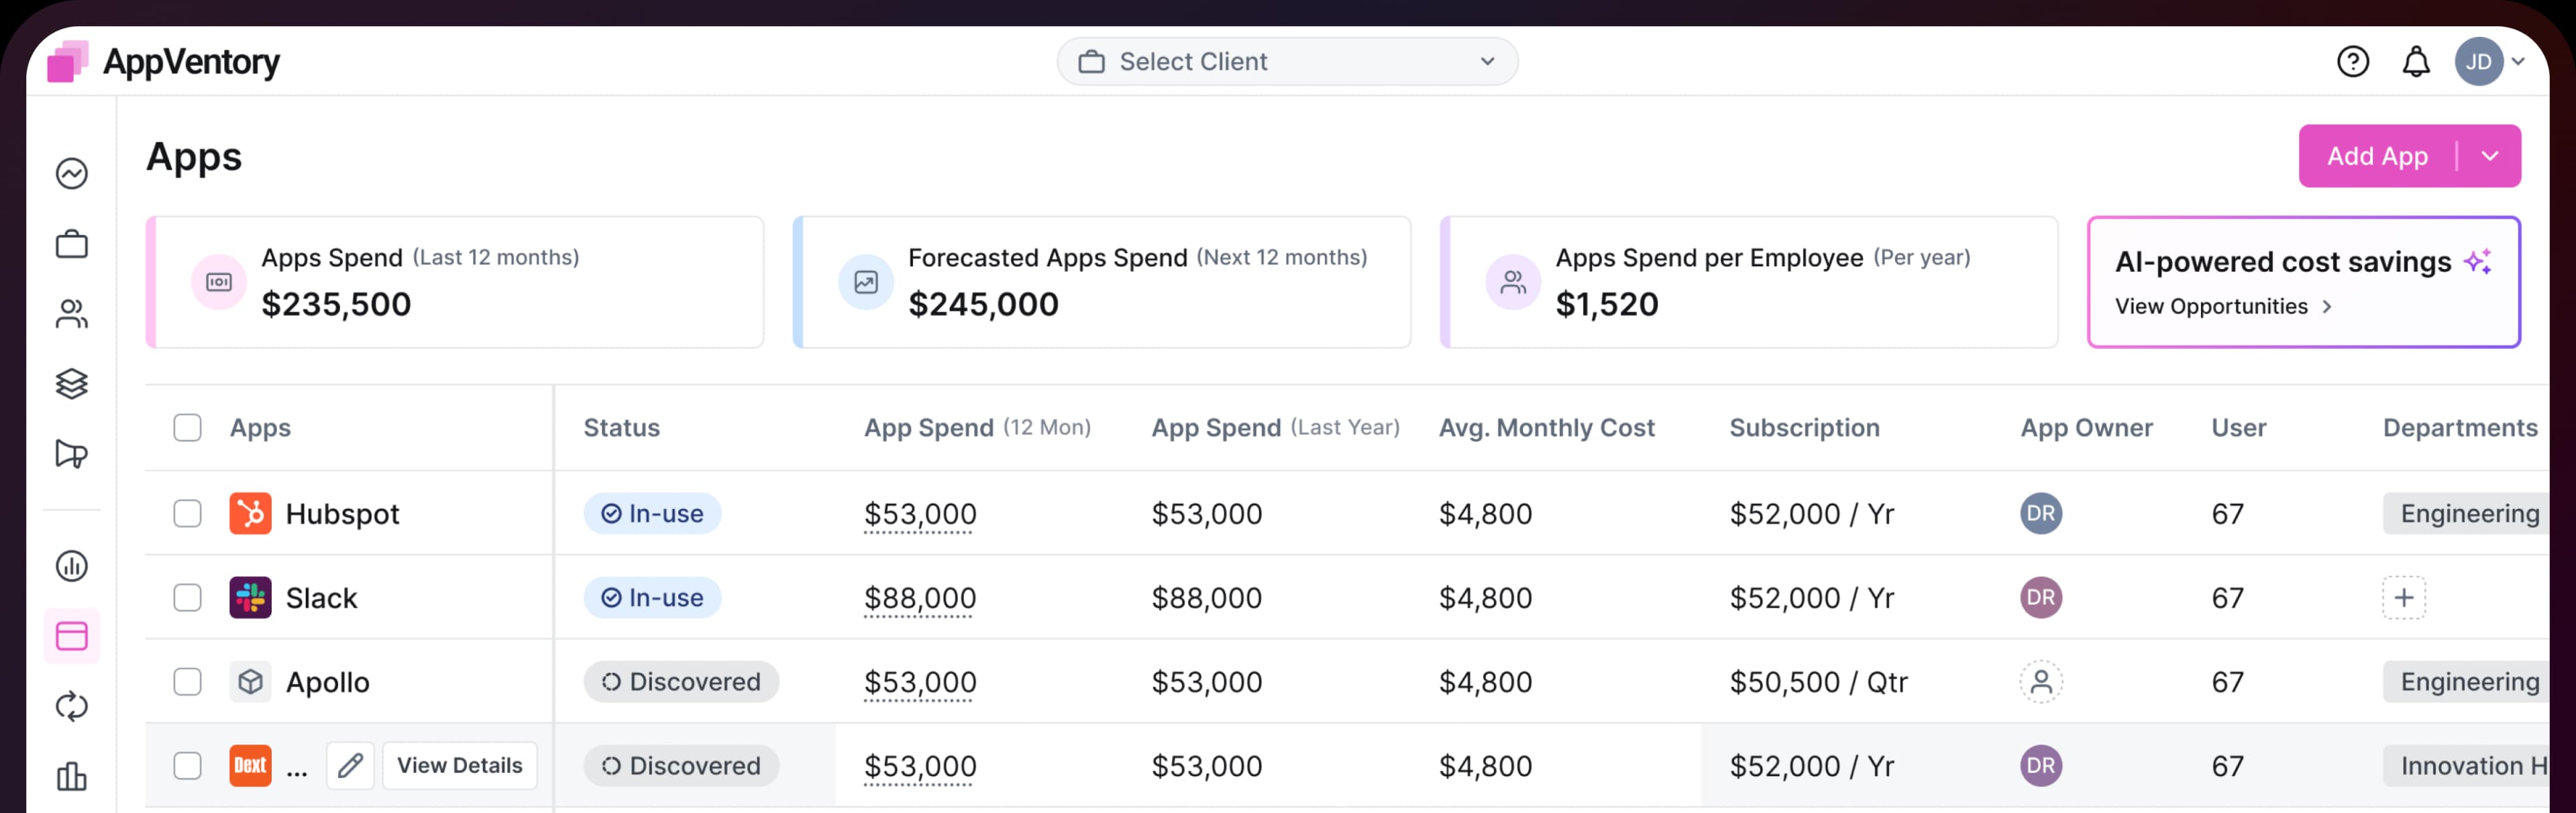Sort by App Spend (12 Mon) column header
This screenshot has height=813, width=2576.
[977, 428]
